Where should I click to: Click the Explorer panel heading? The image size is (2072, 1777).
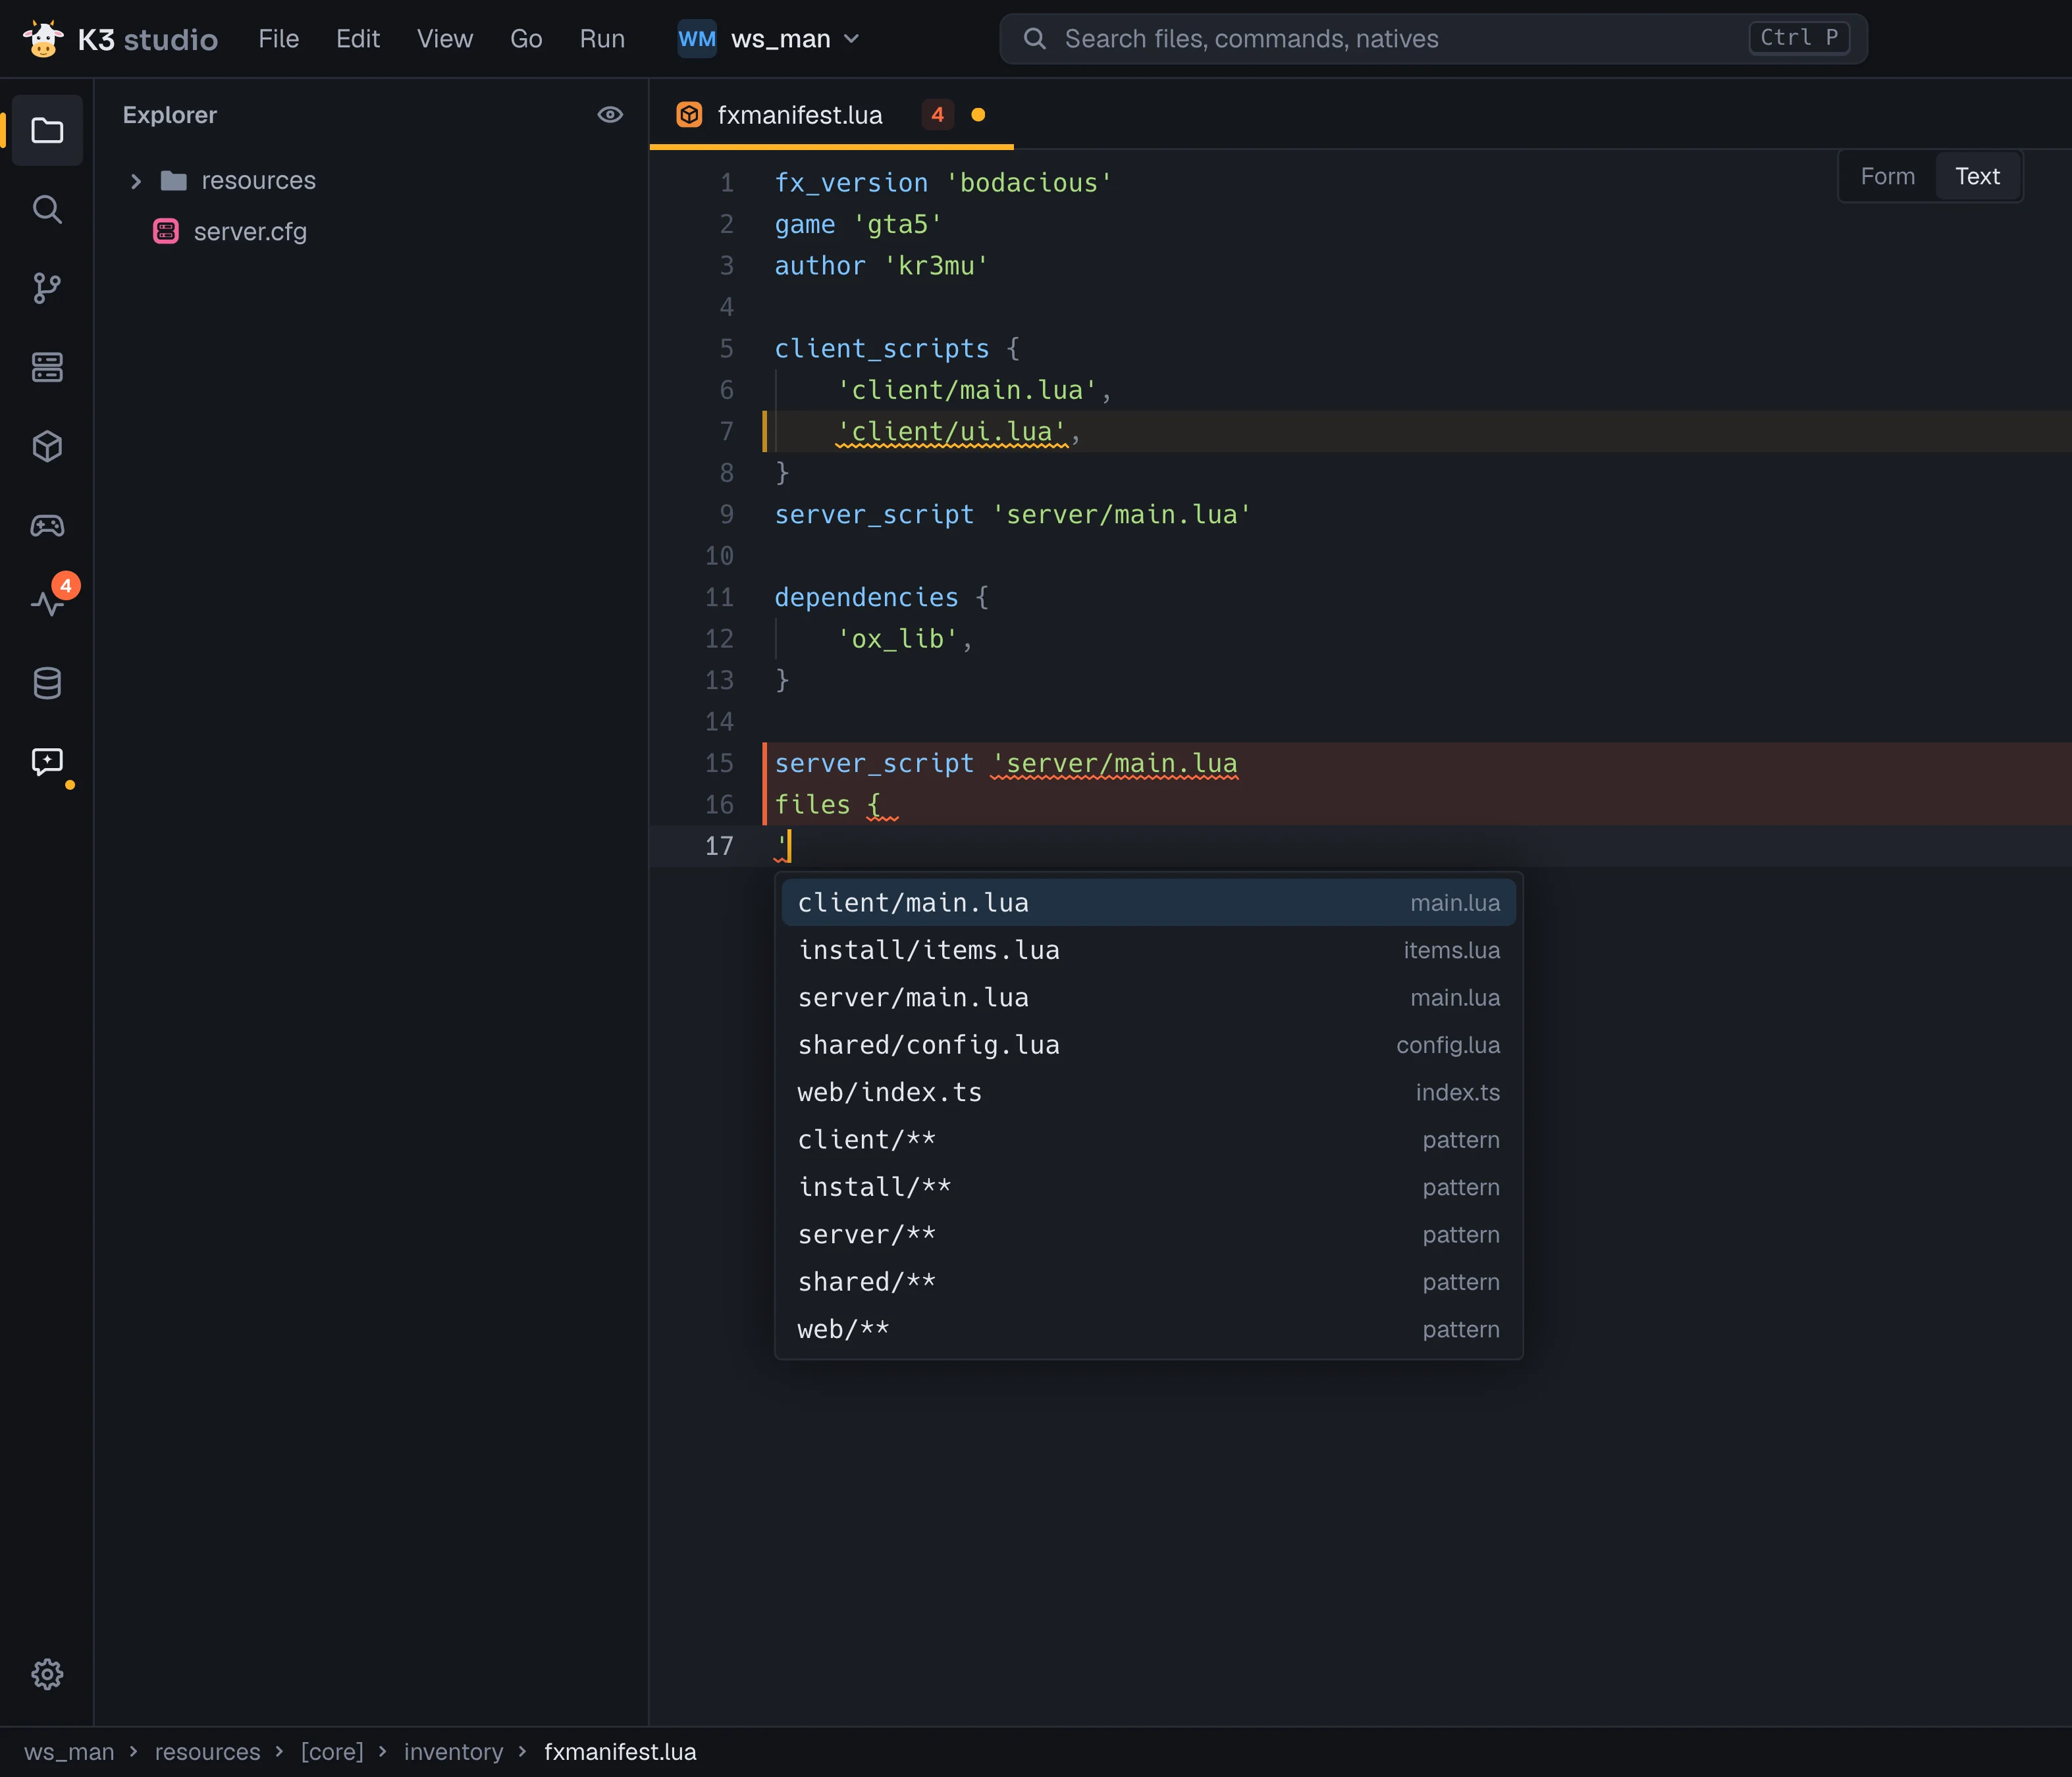coord(170,115)
